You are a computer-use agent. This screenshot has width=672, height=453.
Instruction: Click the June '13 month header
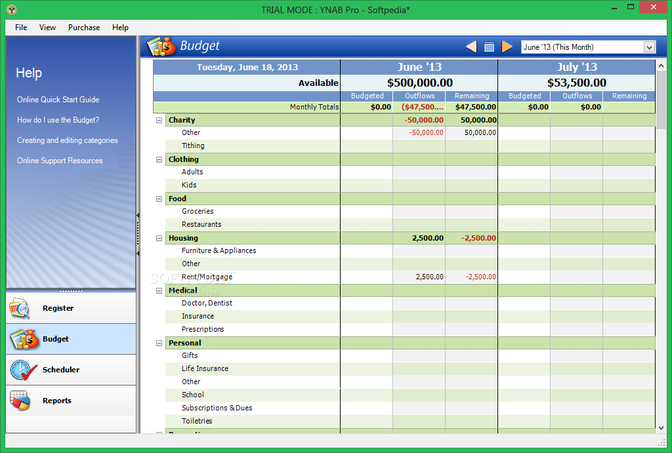419,68
